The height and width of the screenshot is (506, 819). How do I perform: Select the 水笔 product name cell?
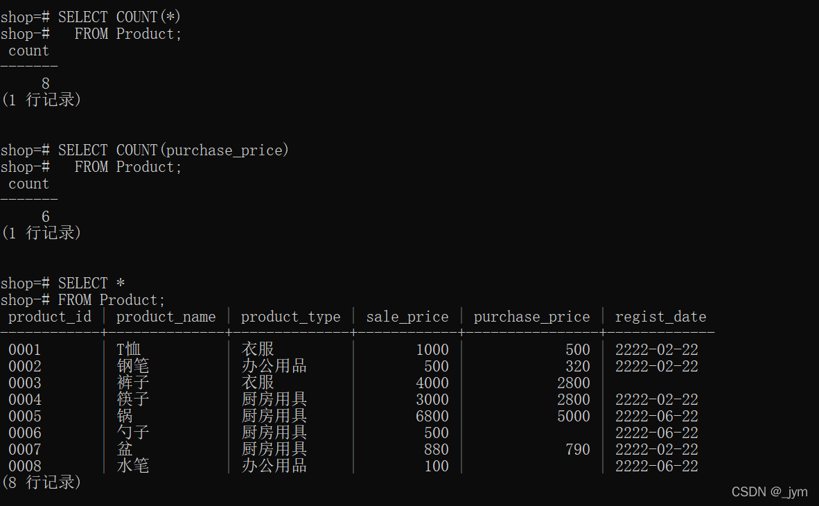132,466
